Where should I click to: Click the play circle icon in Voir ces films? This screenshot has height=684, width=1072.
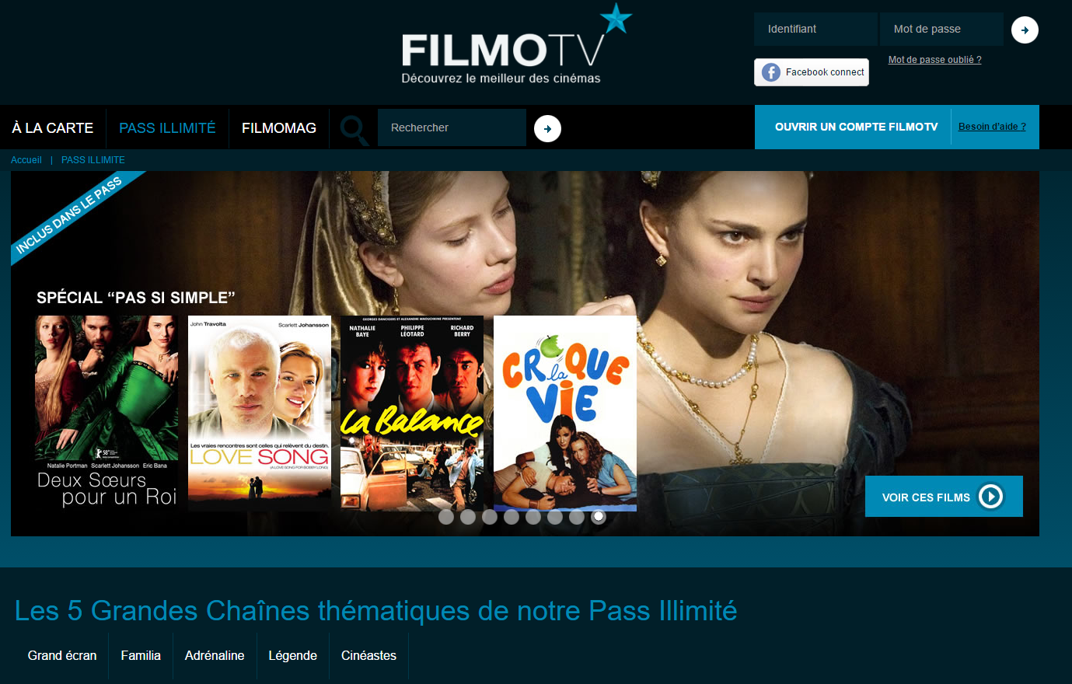990,497
